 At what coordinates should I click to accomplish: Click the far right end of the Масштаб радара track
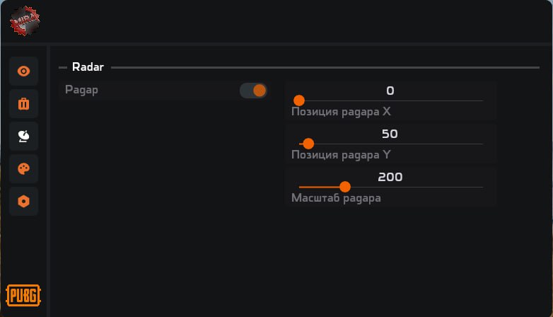click(482, 187)
